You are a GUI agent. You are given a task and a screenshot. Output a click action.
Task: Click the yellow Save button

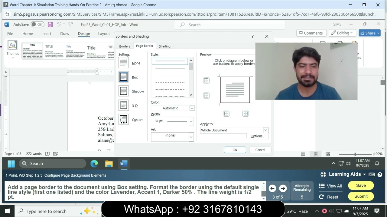(361, 185)
